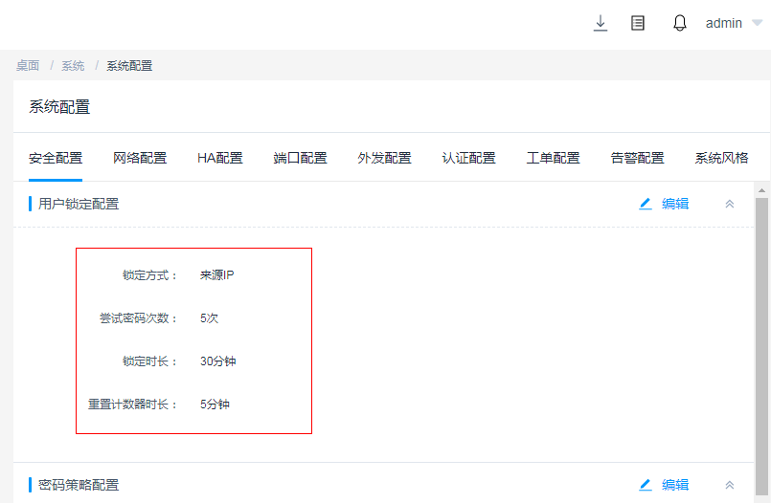Click the 30分钟 lock duration value
The width and height of the screenshot is (771, 503).
(217, 361)
